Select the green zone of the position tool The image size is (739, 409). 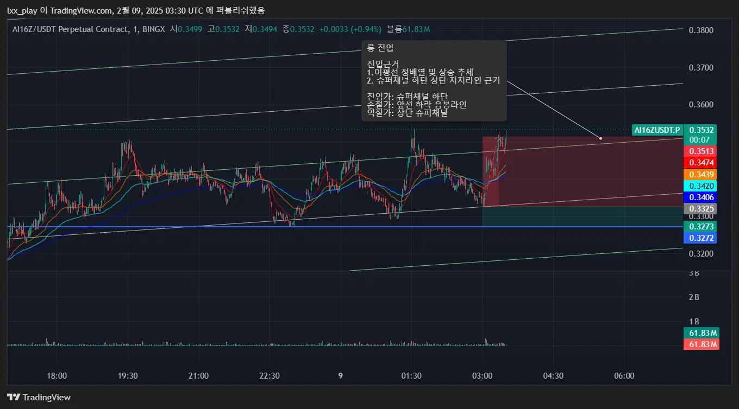click(582, 216)
